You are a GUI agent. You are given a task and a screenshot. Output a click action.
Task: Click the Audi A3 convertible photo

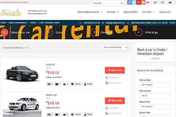coord(22,74)
